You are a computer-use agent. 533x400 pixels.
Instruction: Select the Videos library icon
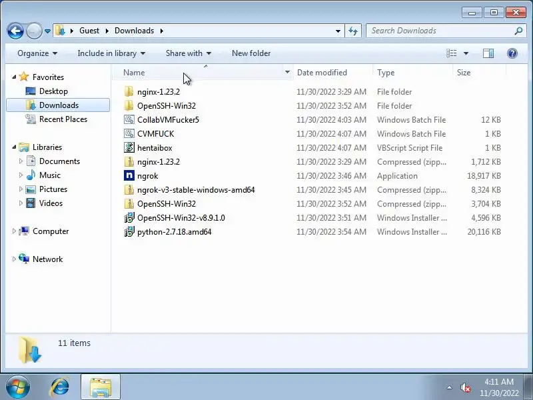coord(31,203)
